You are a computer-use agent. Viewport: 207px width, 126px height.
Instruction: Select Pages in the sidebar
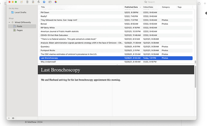[19, 30]
